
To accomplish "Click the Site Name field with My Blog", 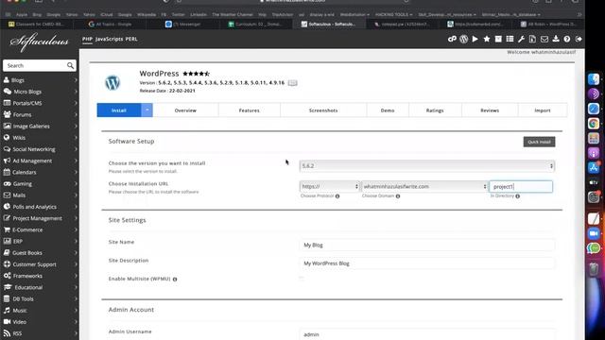I will pyautogui.click(x=426, y=246).
